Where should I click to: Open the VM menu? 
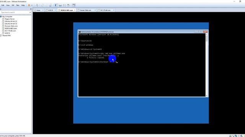[x=13, y=5]
